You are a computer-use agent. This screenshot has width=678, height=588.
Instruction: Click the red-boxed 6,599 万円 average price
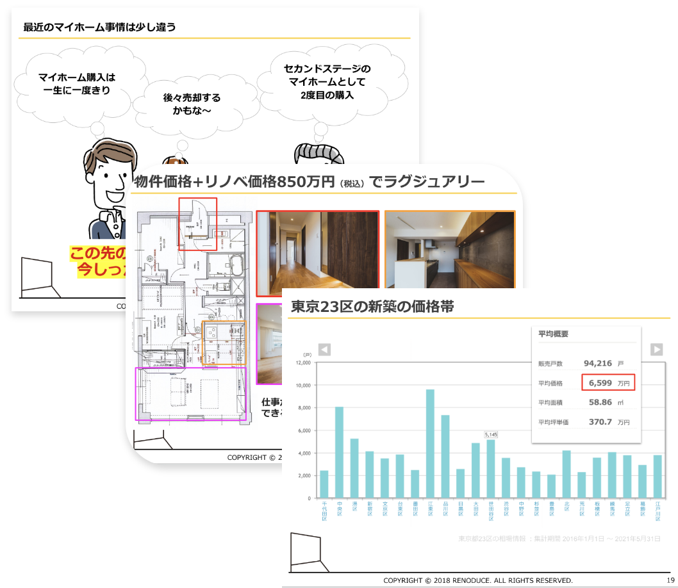pos(608,383)
